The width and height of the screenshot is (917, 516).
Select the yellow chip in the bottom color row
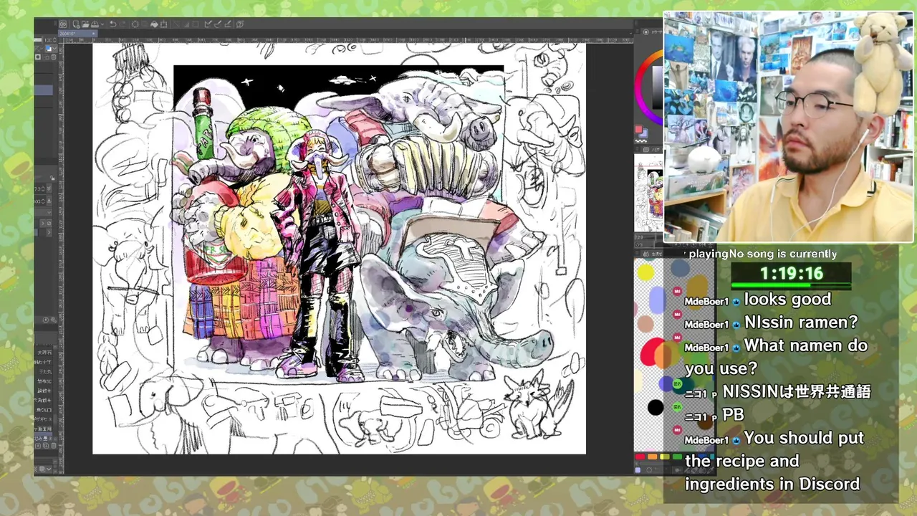[664, 457]
